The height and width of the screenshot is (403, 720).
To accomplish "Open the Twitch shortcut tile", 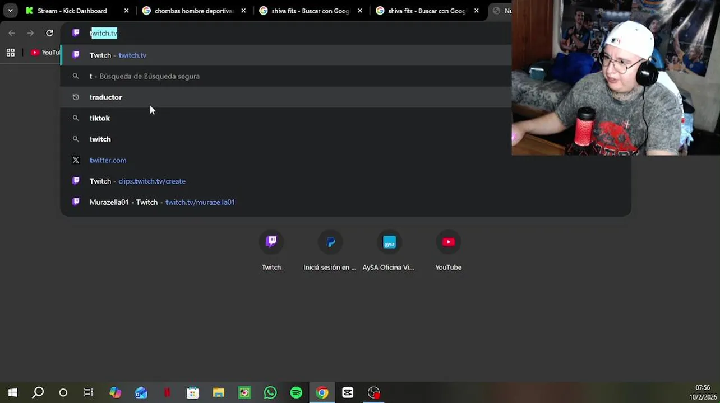I will 271,251.
